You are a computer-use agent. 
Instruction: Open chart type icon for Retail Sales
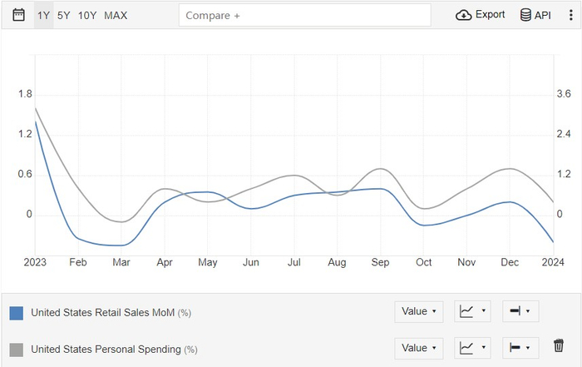[472, 311]
